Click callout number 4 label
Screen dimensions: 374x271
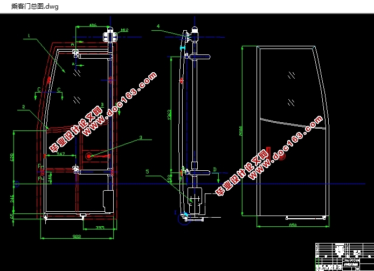pos(158,26)
